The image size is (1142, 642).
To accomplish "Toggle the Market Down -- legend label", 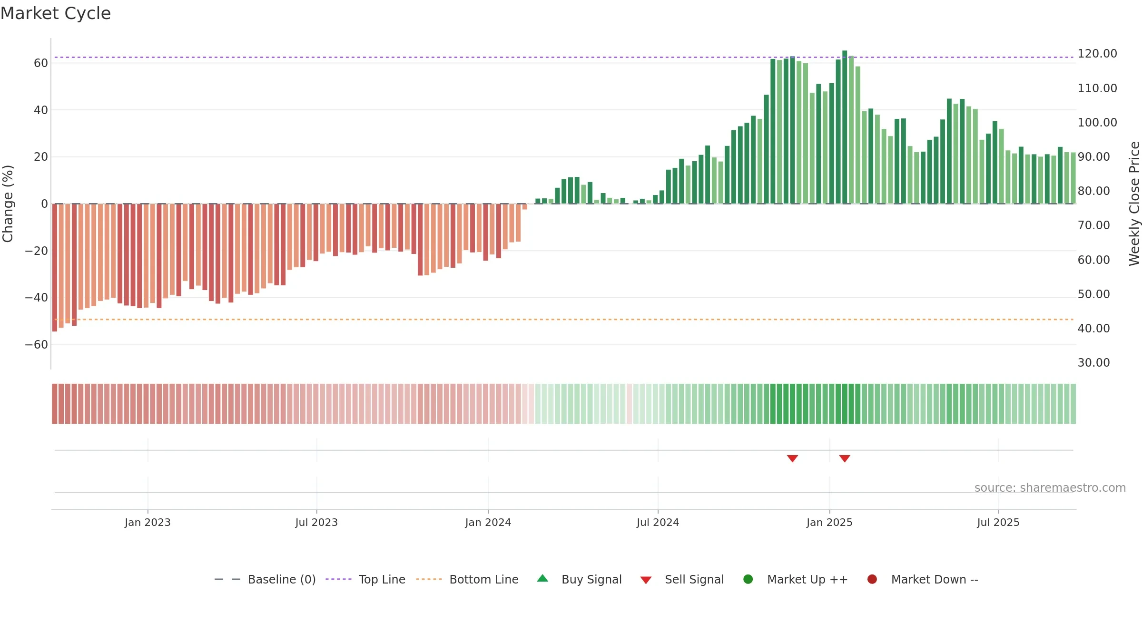I will click(935, 580).
